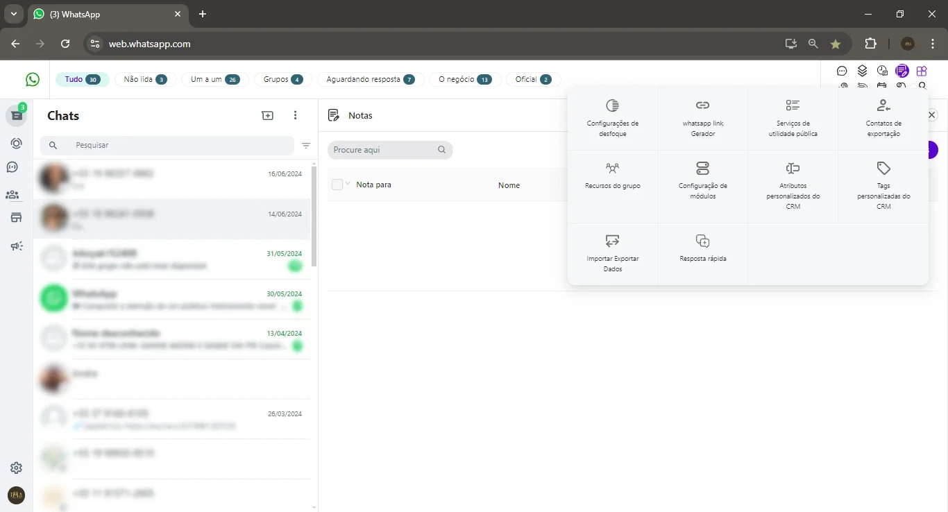The image size is (948, 512).
Task: Click the new chat icon beside Chats
Action: tap(267, 116)
